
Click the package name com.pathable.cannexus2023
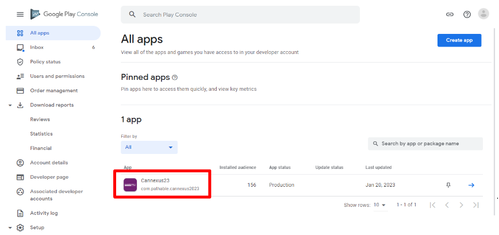170,188
